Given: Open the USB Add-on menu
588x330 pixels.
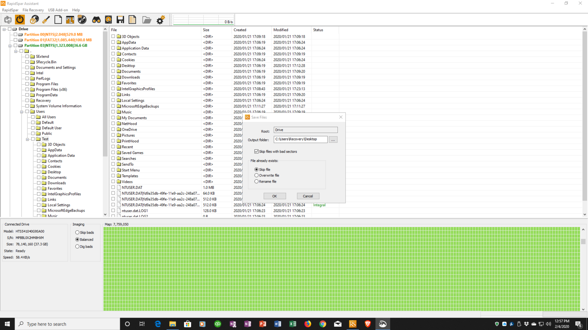Looking at the screenshot, I should click(x=58, y=10).
